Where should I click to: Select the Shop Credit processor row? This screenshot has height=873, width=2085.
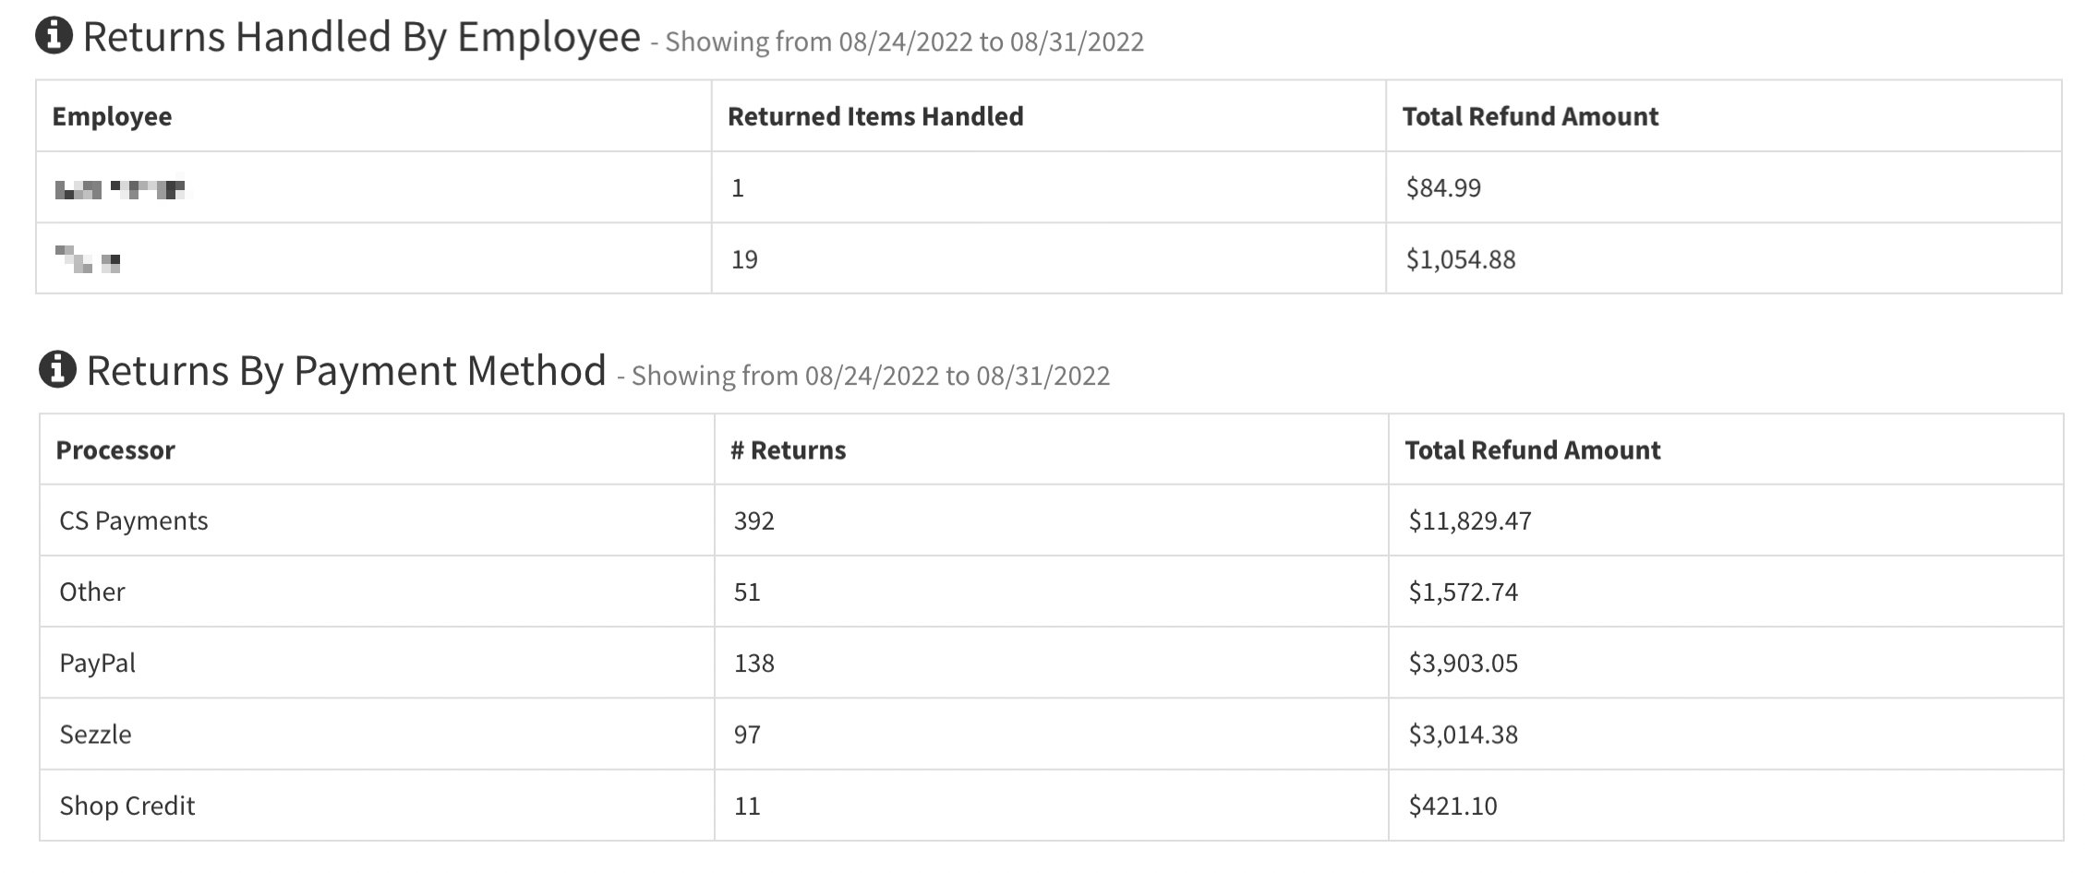[127, 806]
